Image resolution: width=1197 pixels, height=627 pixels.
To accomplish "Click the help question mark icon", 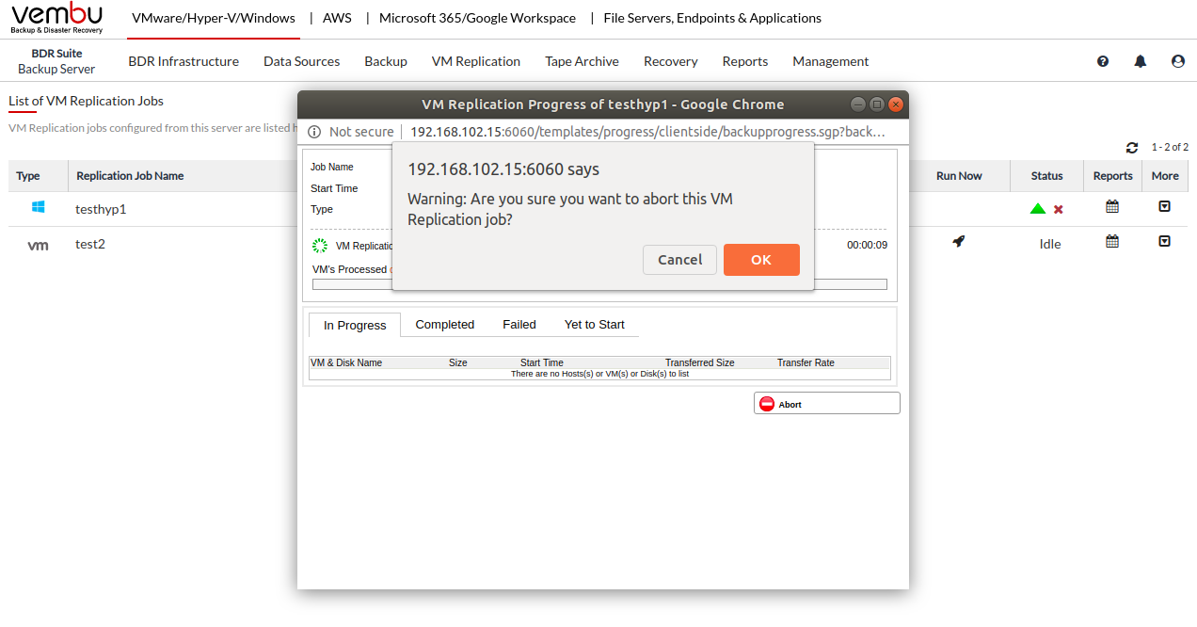I will [1103, 61].
